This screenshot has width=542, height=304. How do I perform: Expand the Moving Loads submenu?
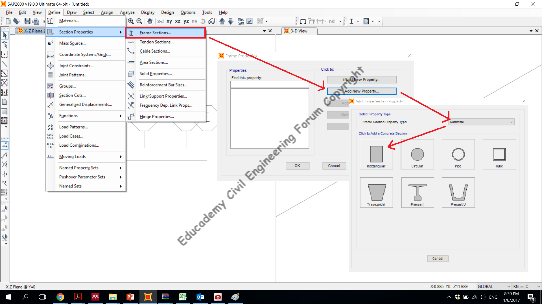click(x=86, y=157)
